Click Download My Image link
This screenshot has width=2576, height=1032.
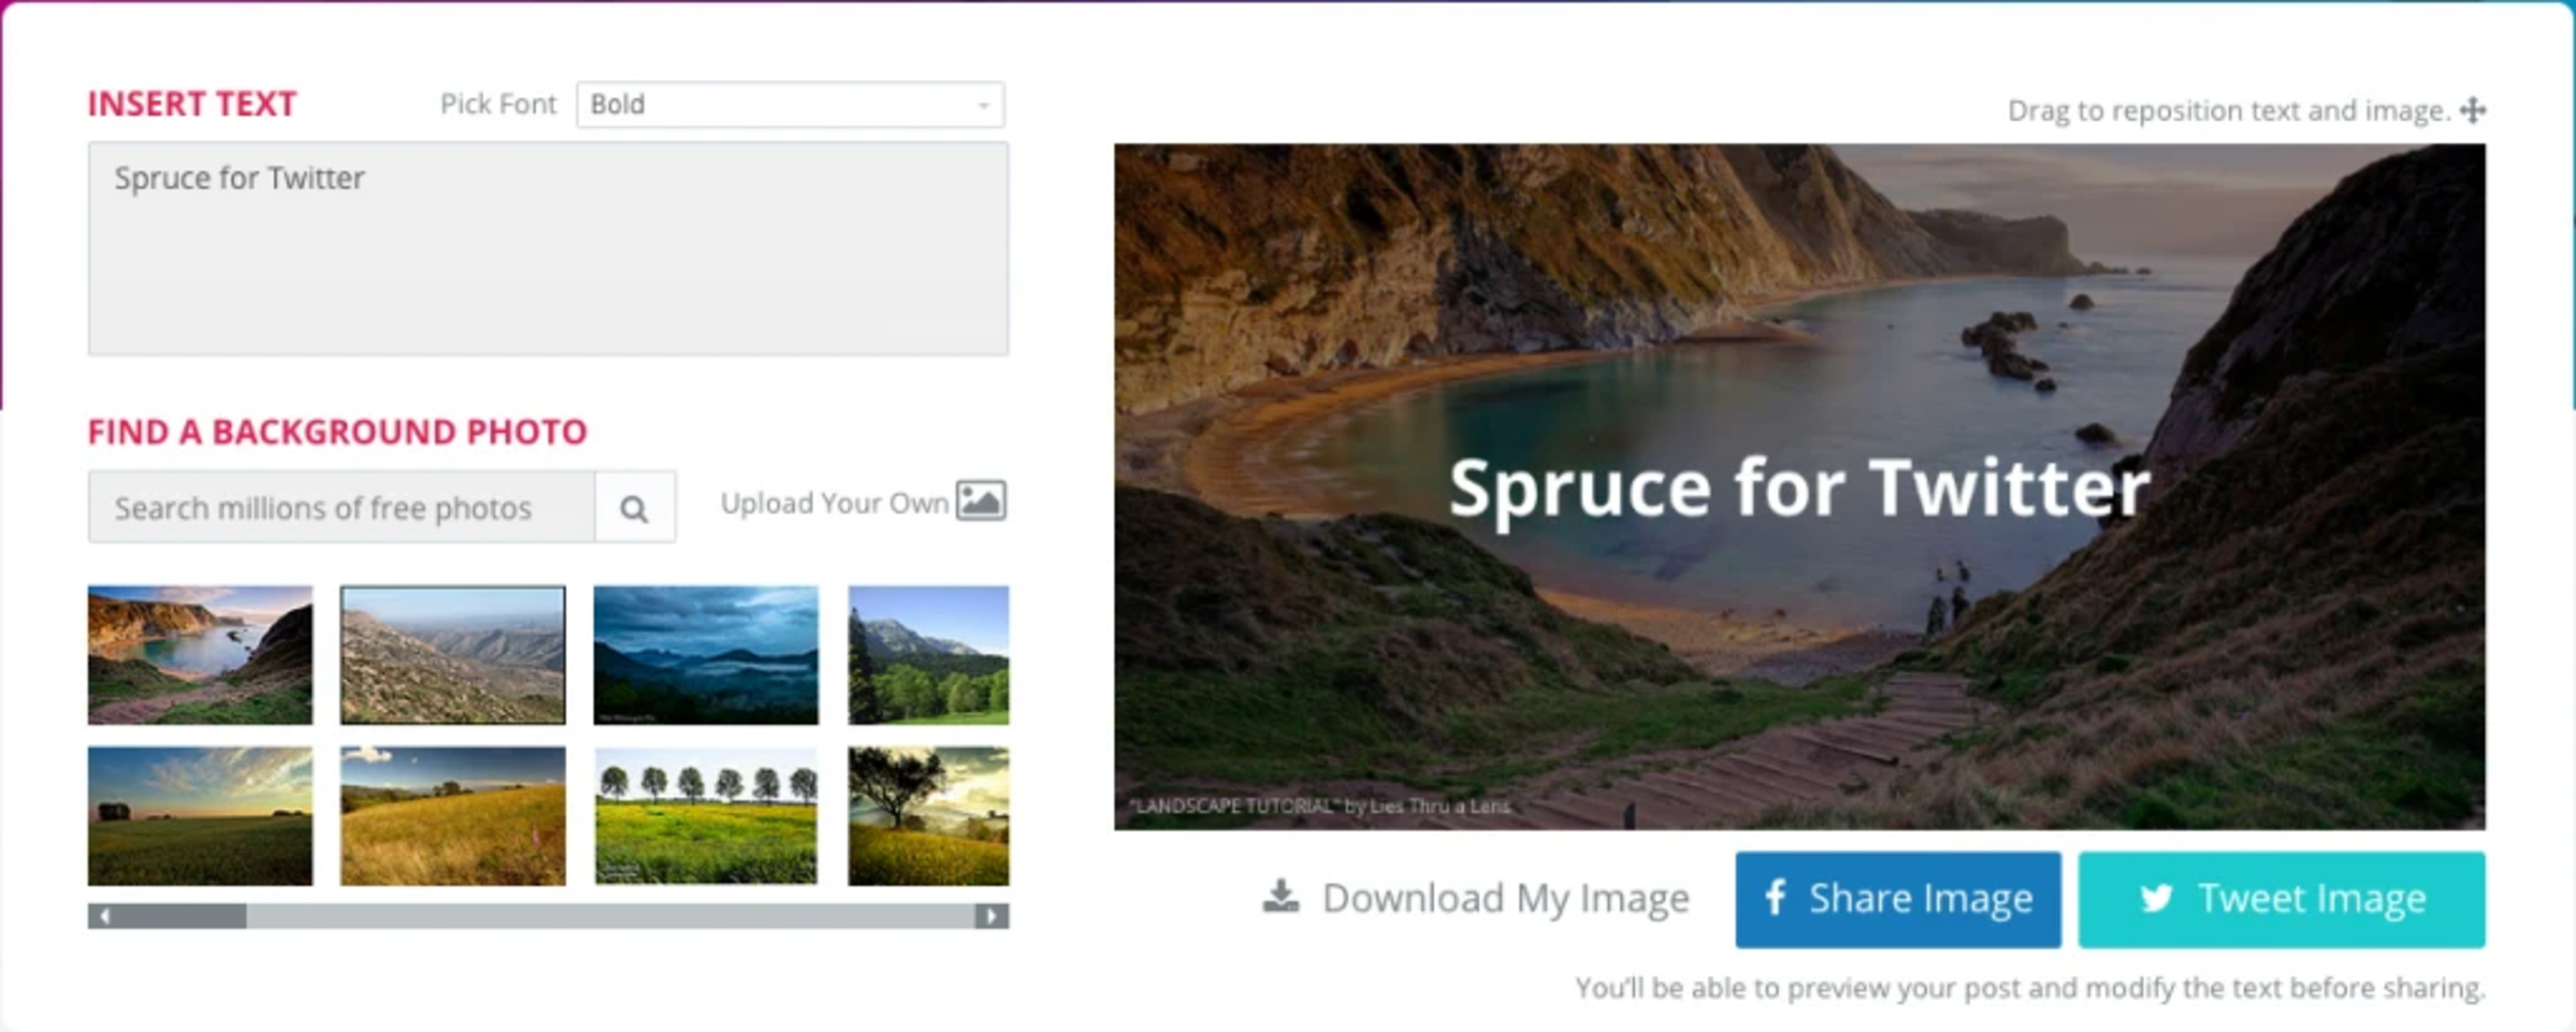pos(1505,898)
